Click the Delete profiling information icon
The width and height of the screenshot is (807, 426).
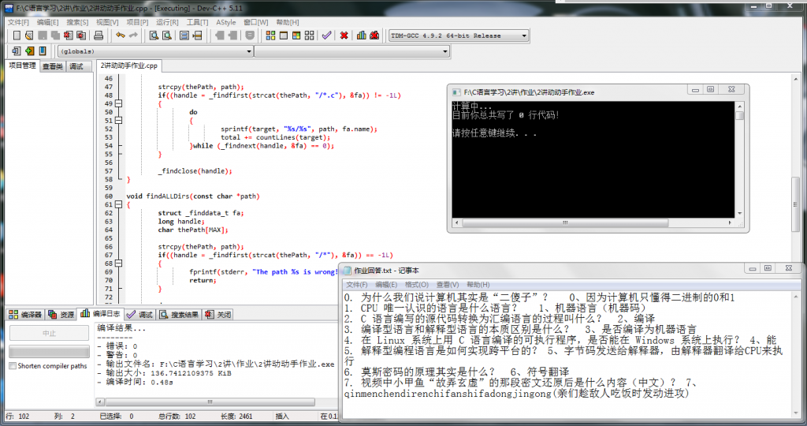(x=374, y=35)
